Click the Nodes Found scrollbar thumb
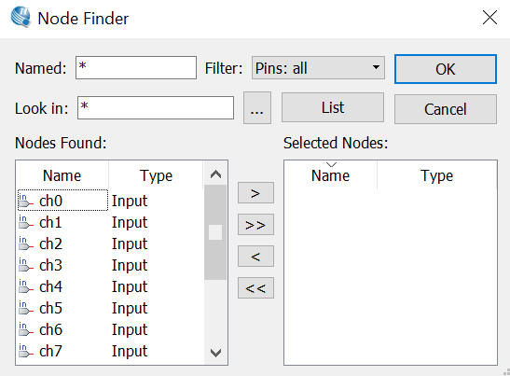Image resolution: width=510 pixels, height=376 pixels. pyautogui.click(x=215, y=232)
